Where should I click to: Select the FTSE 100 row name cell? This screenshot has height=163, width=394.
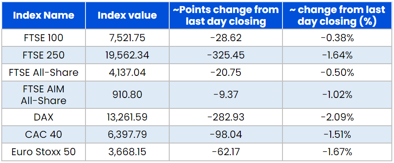click(x=43, y=38)
